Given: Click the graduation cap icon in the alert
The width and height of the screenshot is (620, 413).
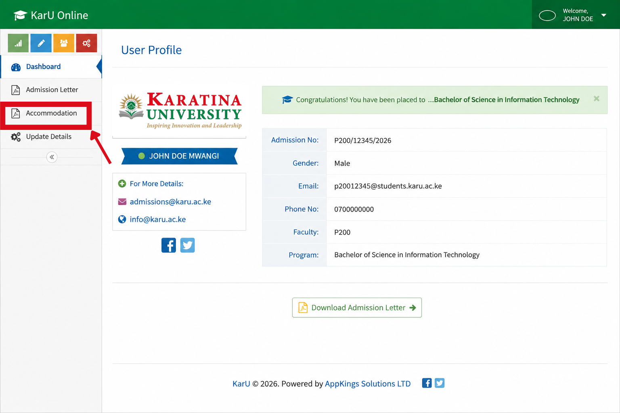Looking at the screenshot, I should (x=287, y=100).
